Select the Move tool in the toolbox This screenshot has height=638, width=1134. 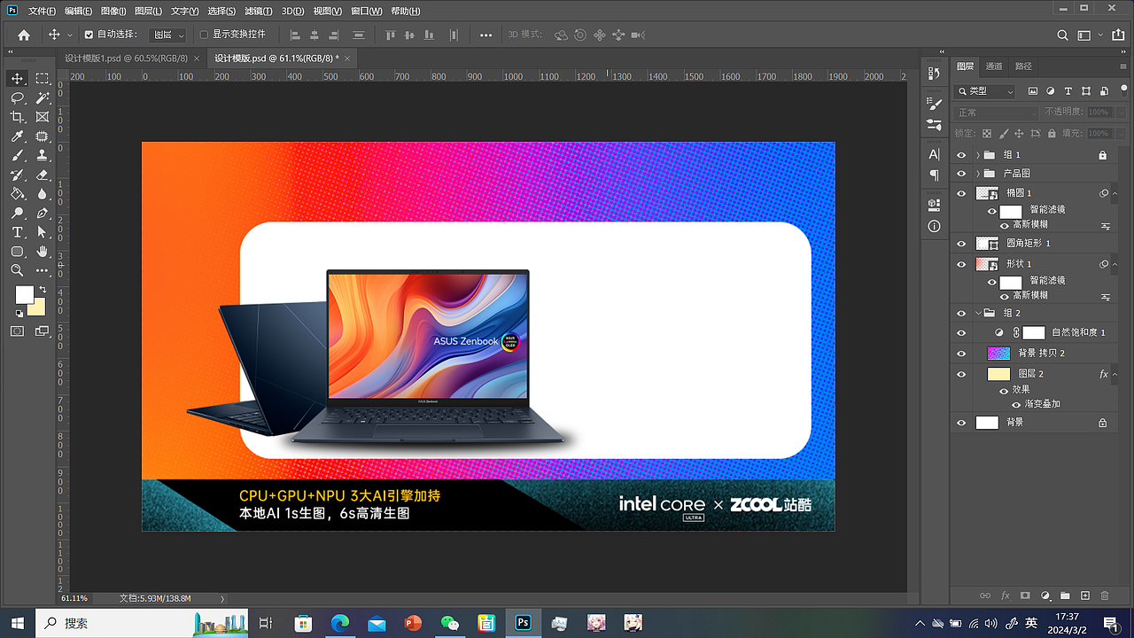tap(17, 79)
